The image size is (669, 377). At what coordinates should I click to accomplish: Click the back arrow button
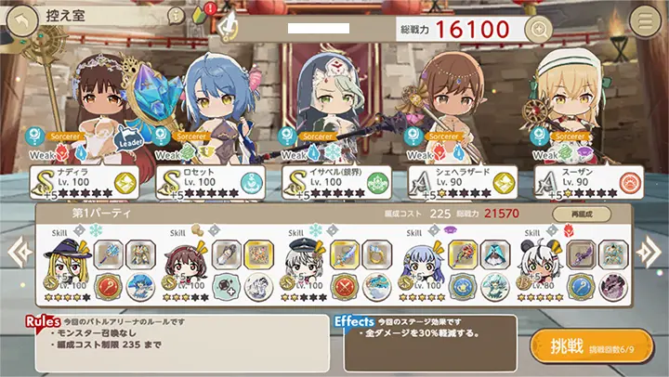click(x=22, y=21)
